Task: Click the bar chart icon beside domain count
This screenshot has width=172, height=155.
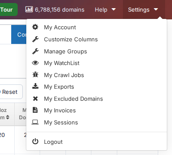Action: click(29, 9)
